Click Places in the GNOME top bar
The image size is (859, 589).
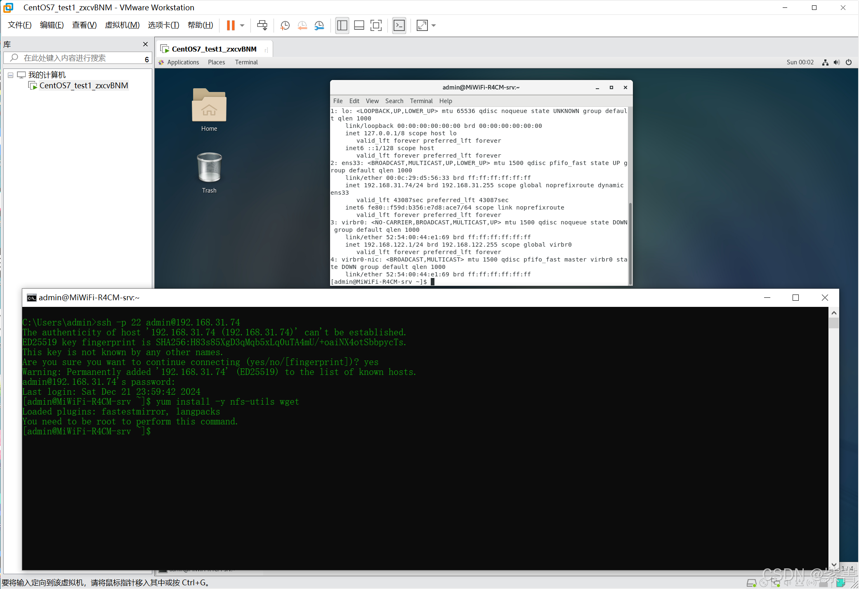click(216, 62)
